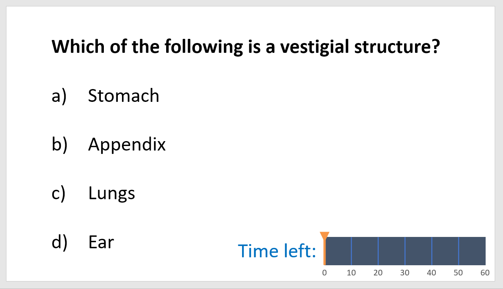Click timer bar segment between 50 and 60

coord(472,251)
